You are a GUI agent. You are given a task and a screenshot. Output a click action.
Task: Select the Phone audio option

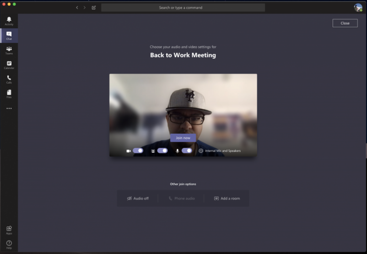pos(182,198)
